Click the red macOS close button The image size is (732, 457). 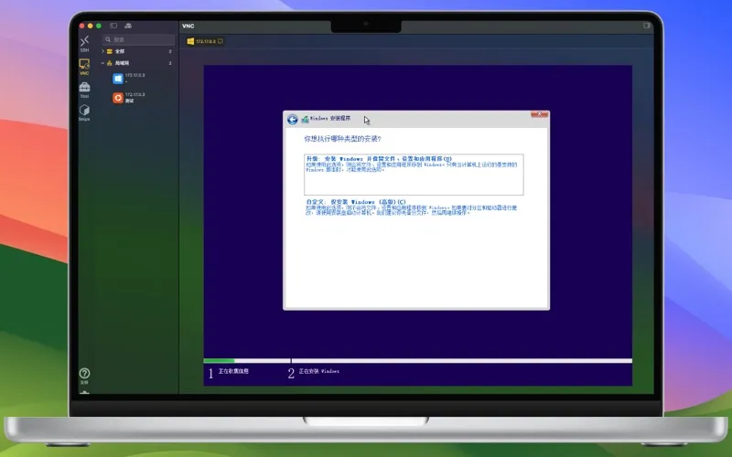coord(82,26)
